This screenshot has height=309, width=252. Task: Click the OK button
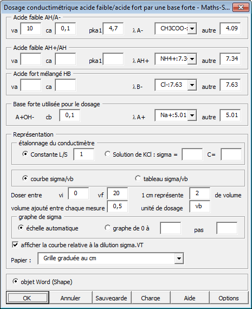click(x=28, y=298)
